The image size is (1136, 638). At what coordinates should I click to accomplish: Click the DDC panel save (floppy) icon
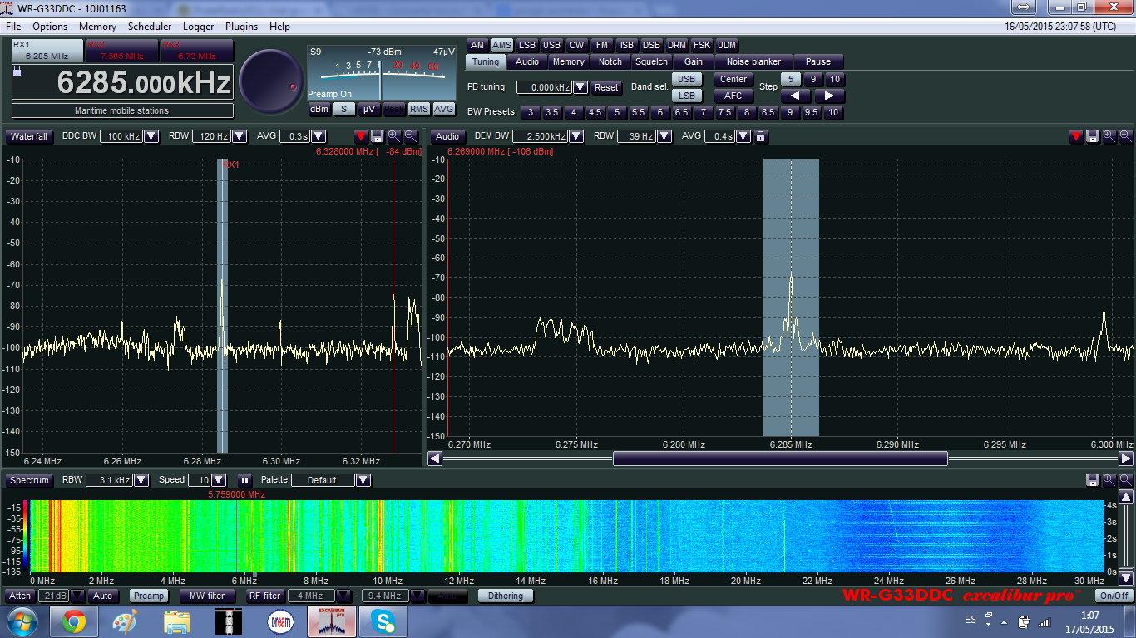pyautogui.click(x=377, y=136)
